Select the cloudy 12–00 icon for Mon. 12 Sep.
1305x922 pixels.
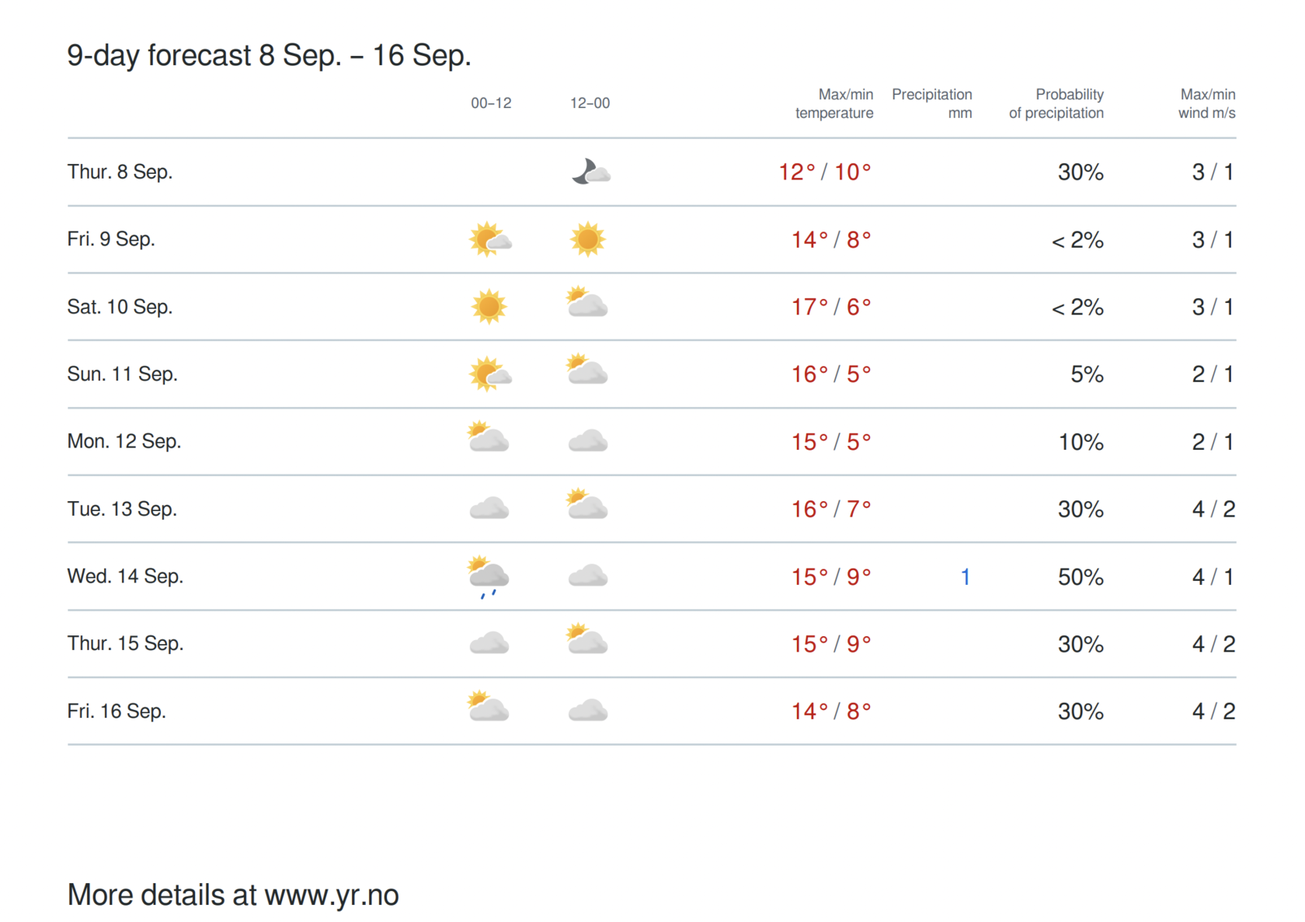588,441
